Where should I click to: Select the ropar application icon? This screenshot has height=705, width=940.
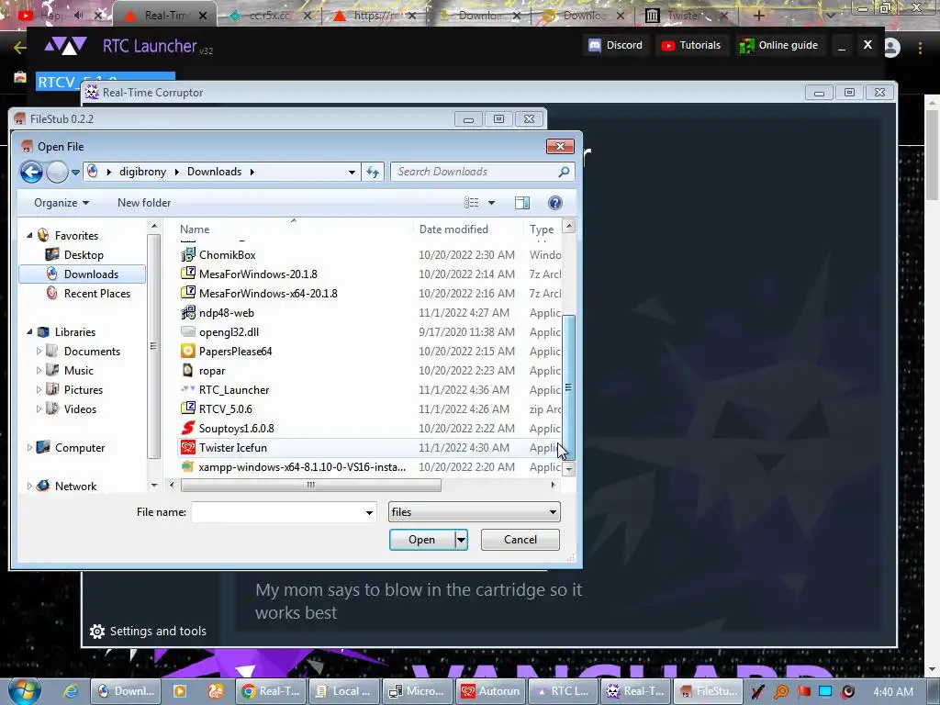(188, 371)
